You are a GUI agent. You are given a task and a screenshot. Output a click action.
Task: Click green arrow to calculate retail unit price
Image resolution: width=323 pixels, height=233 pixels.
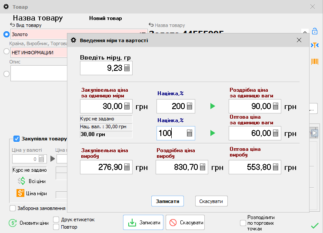pos(212,107)
